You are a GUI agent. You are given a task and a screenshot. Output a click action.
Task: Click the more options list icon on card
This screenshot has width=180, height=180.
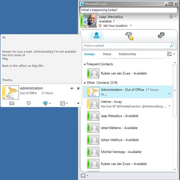pos(63,103)
